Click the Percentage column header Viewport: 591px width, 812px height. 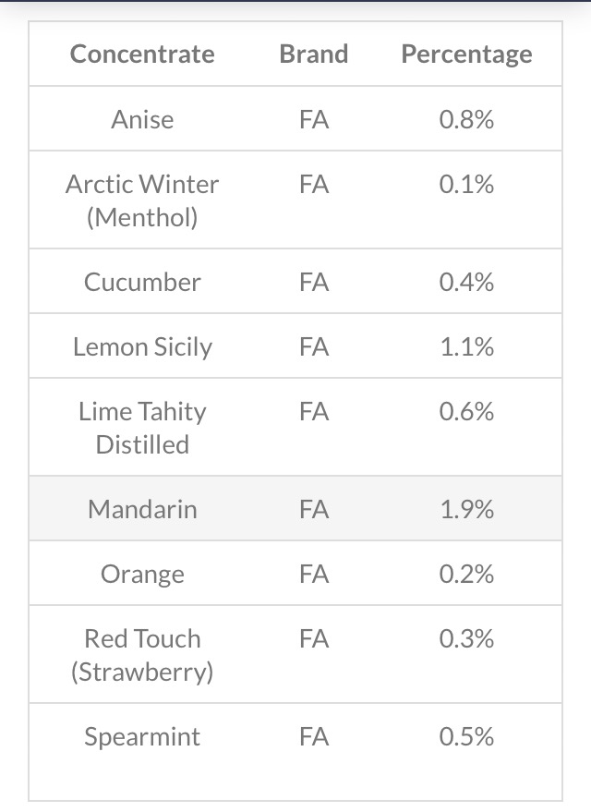tap(466, 55)
